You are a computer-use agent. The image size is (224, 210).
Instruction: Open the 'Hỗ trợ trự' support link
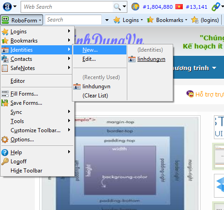pos(210,94)
